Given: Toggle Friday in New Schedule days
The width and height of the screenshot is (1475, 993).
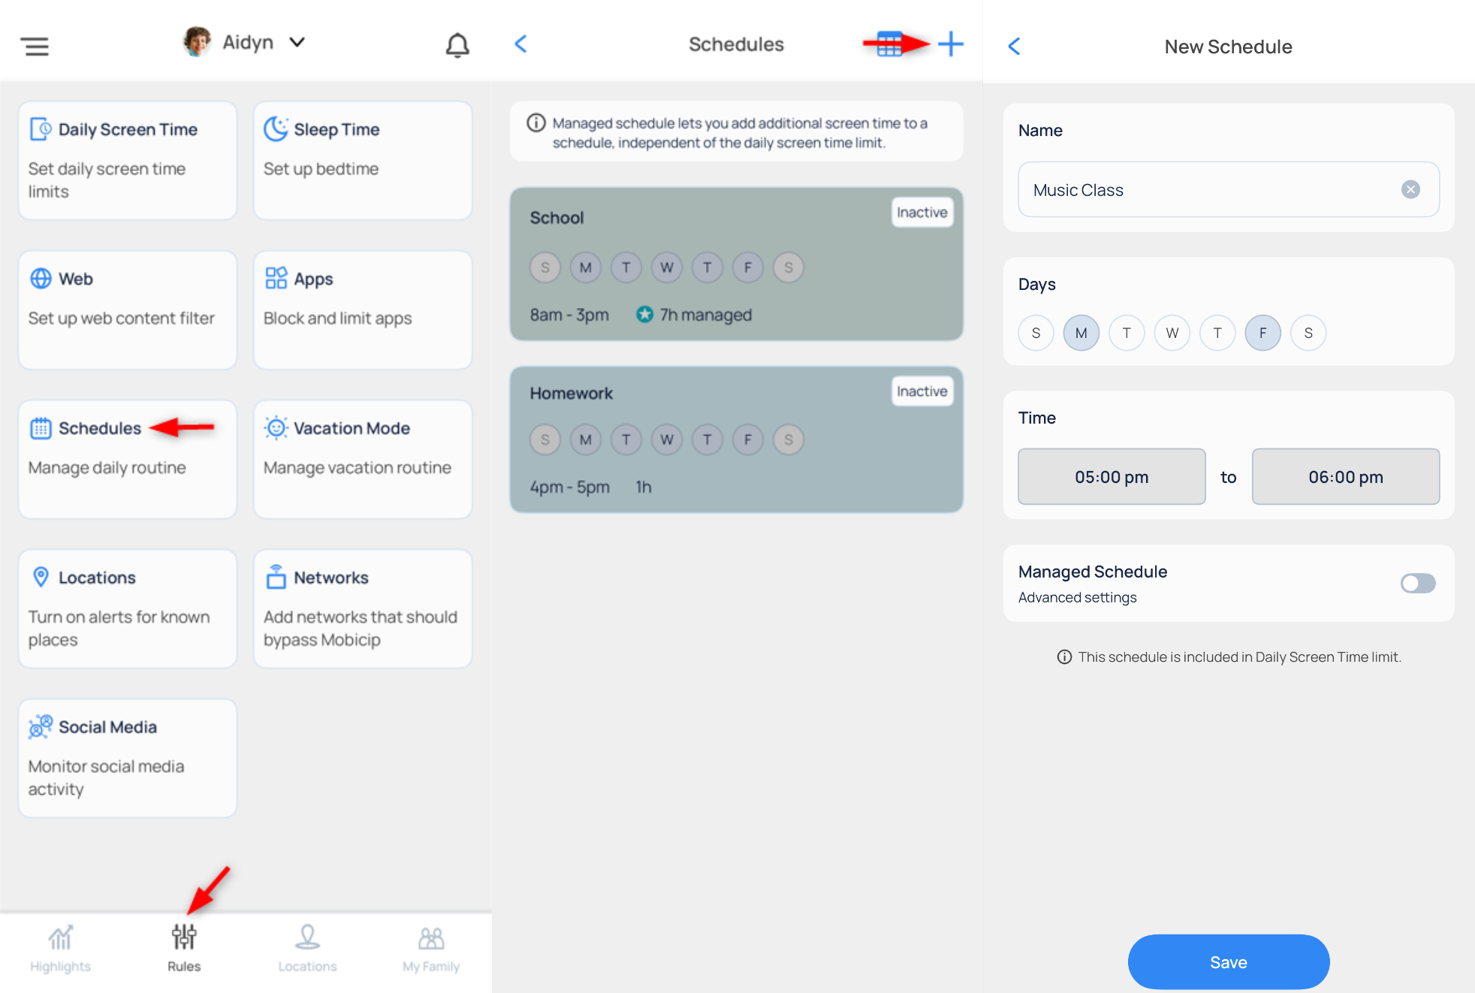Looking at the screenshot, I should click(x=1263, y=333).
